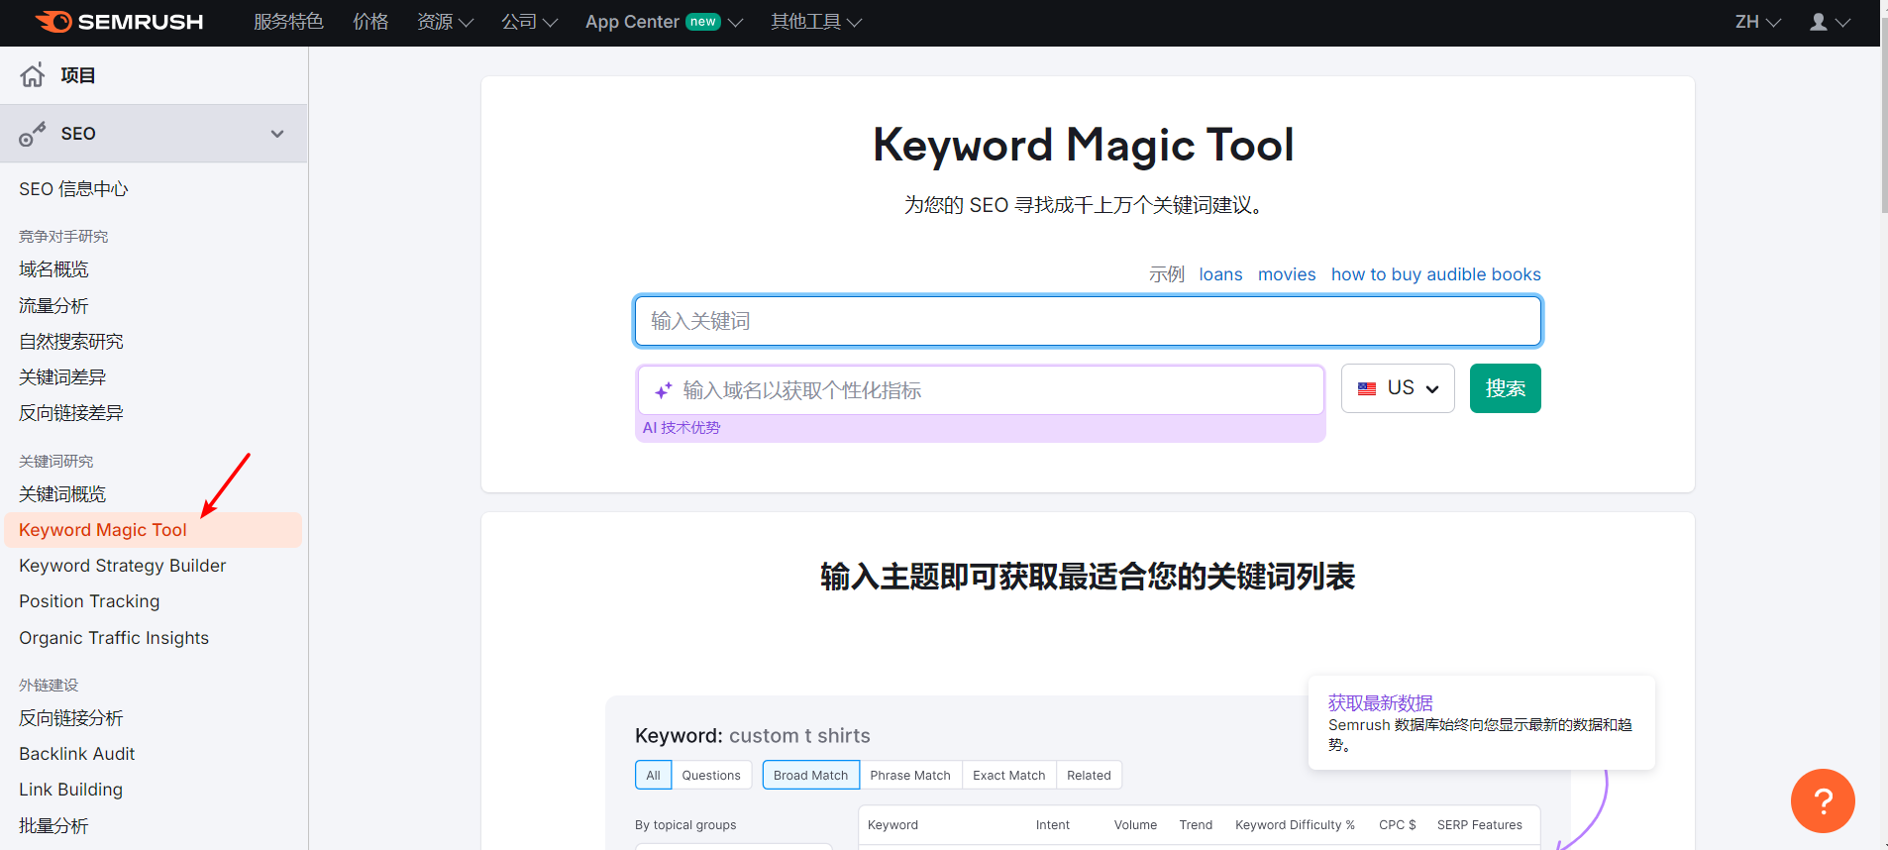Click the SEO key icon in the sidebar
Viewport: 1888px width, 850px height.
tap(33, 134)
